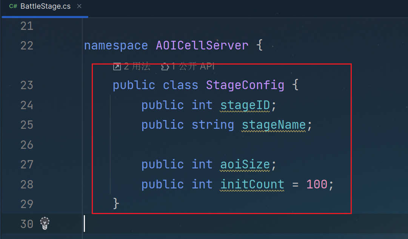Click line number 23 in the gutter
This screenshot has height=239, width=408.
tap(27, 85)
